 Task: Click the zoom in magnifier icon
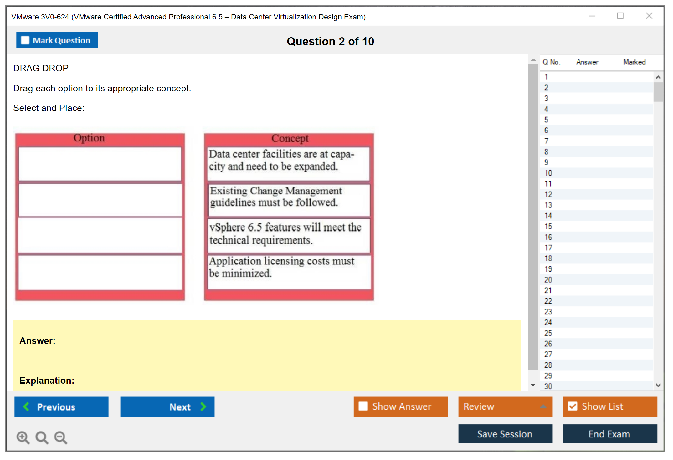pyautogui.click(x=23, y=437)
